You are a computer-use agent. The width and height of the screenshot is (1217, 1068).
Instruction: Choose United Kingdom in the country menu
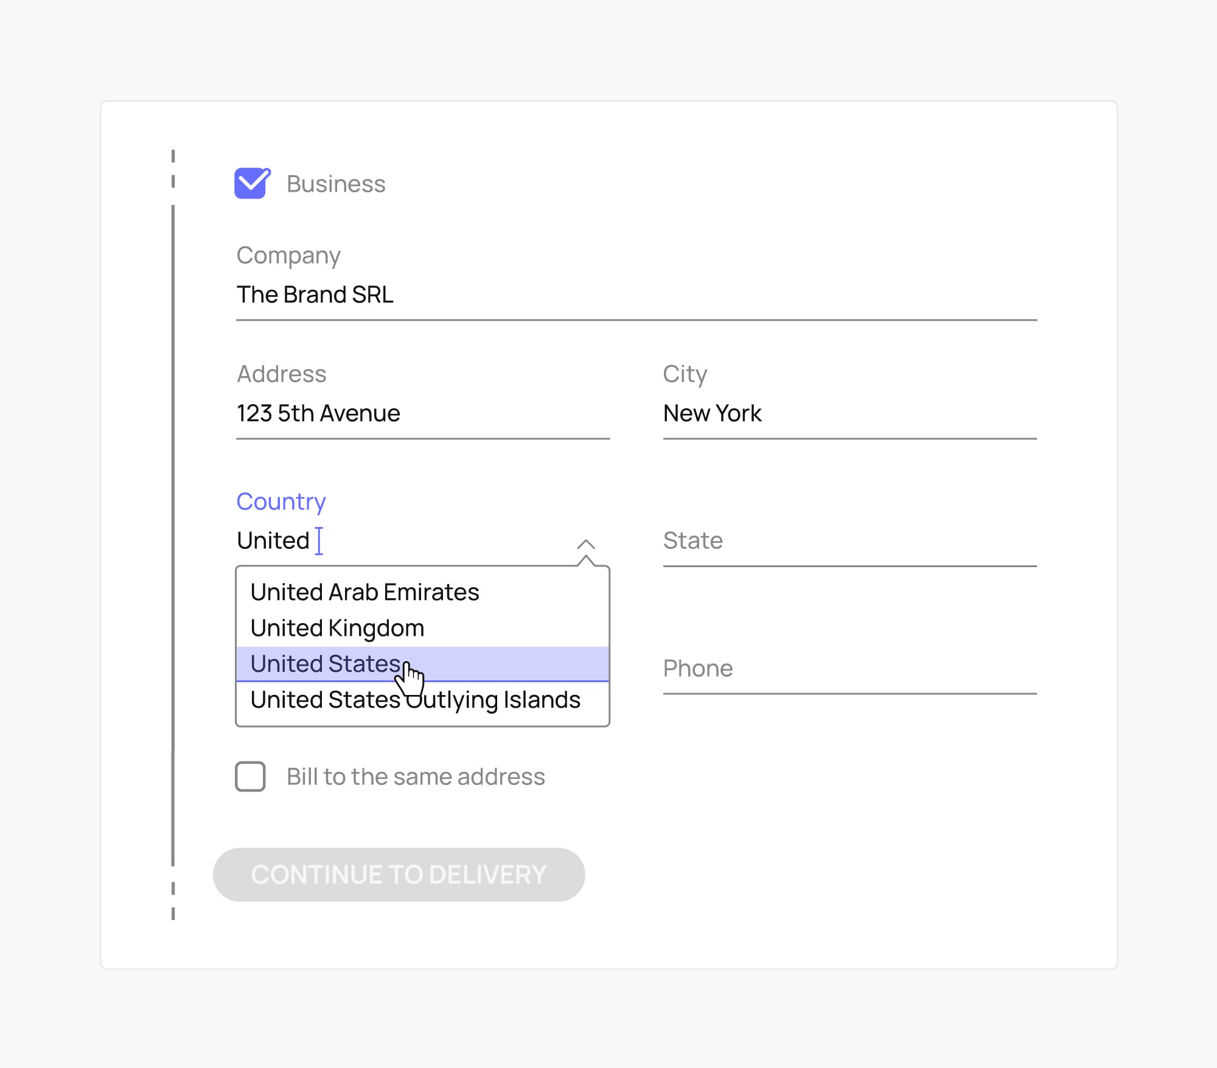click(337, 627)
